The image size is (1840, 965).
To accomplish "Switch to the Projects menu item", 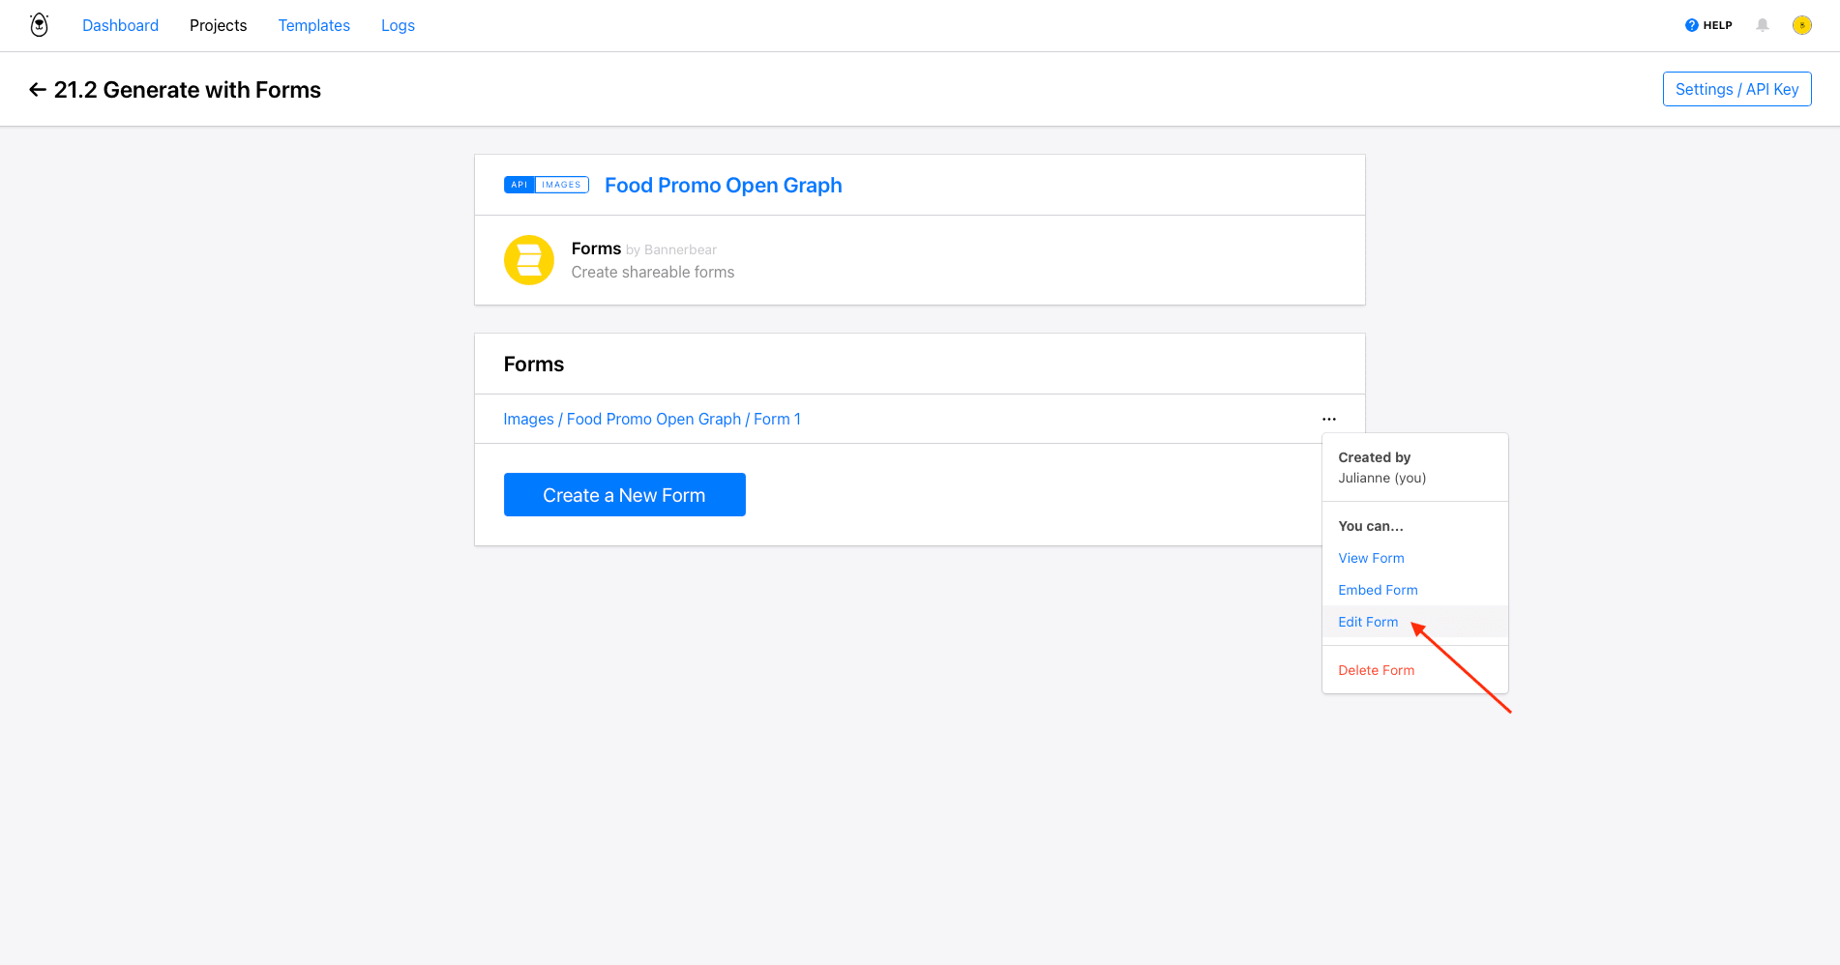I will tap(218, 25).
